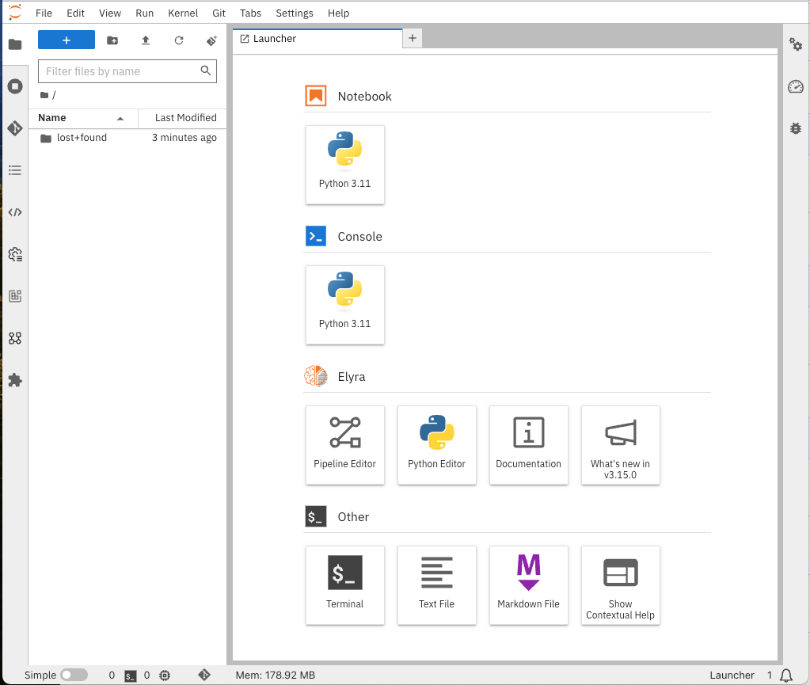Viewport: 810px width, 685px height.
Task: Open the Settings menu
Action: [x=294, y=13]
